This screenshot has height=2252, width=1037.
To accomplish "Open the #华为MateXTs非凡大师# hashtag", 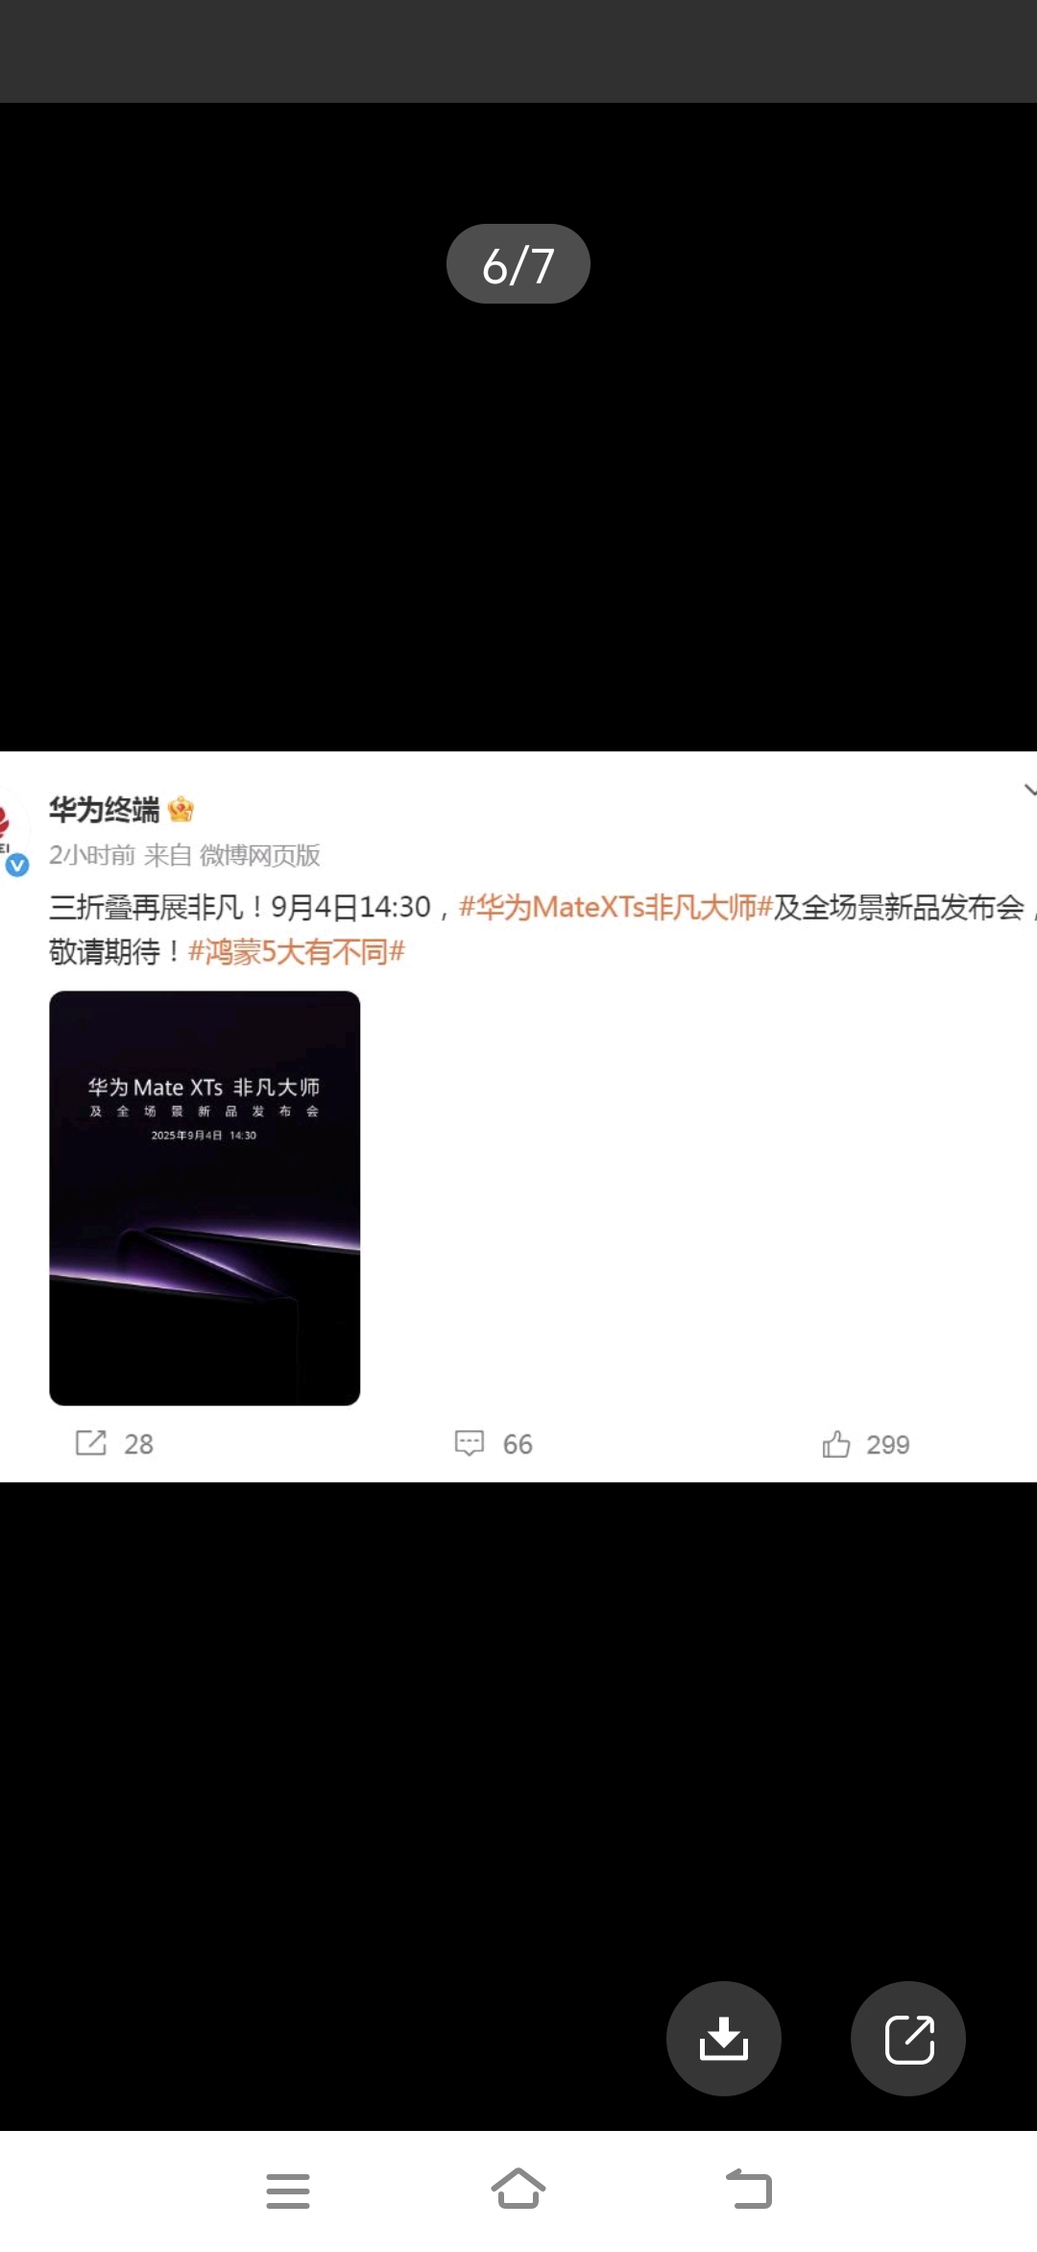I will (x=616, y=907).
